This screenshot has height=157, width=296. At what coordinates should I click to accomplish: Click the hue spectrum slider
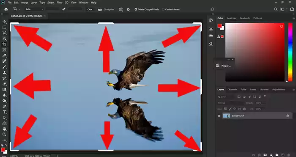[x=291, y=52]
